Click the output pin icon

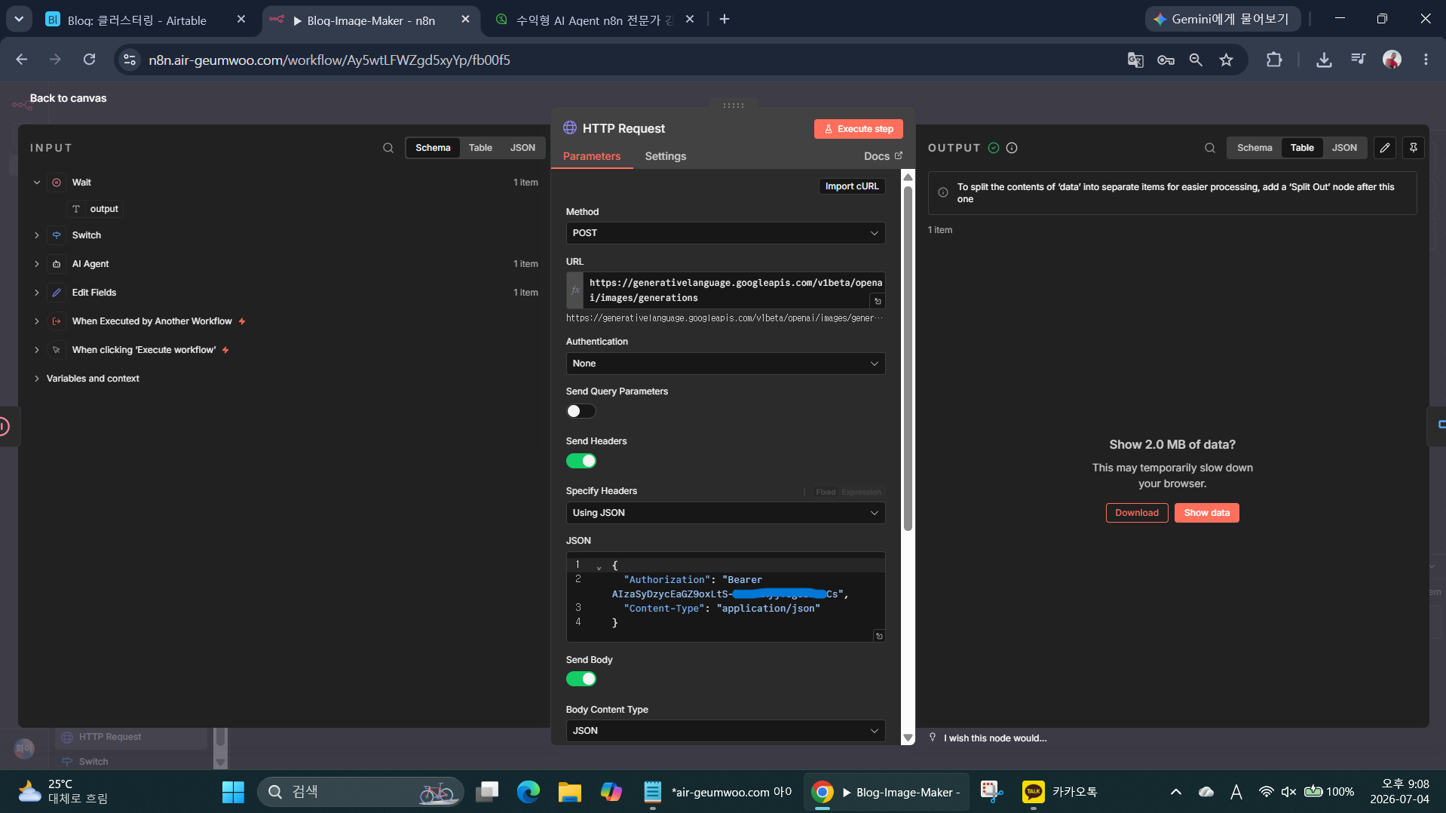pos(1414,148)
